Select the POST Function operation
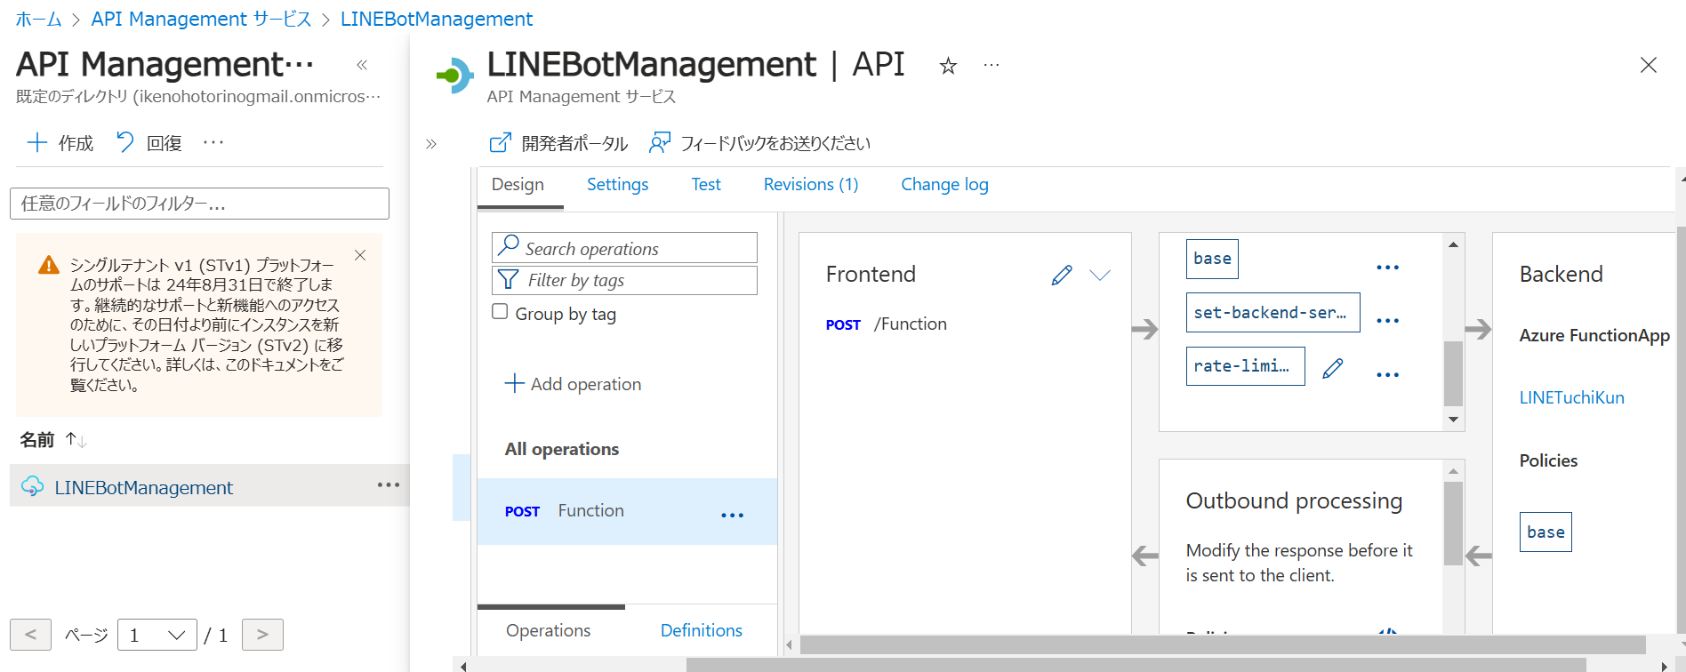The image size is (1686, 672). (627, 511)
